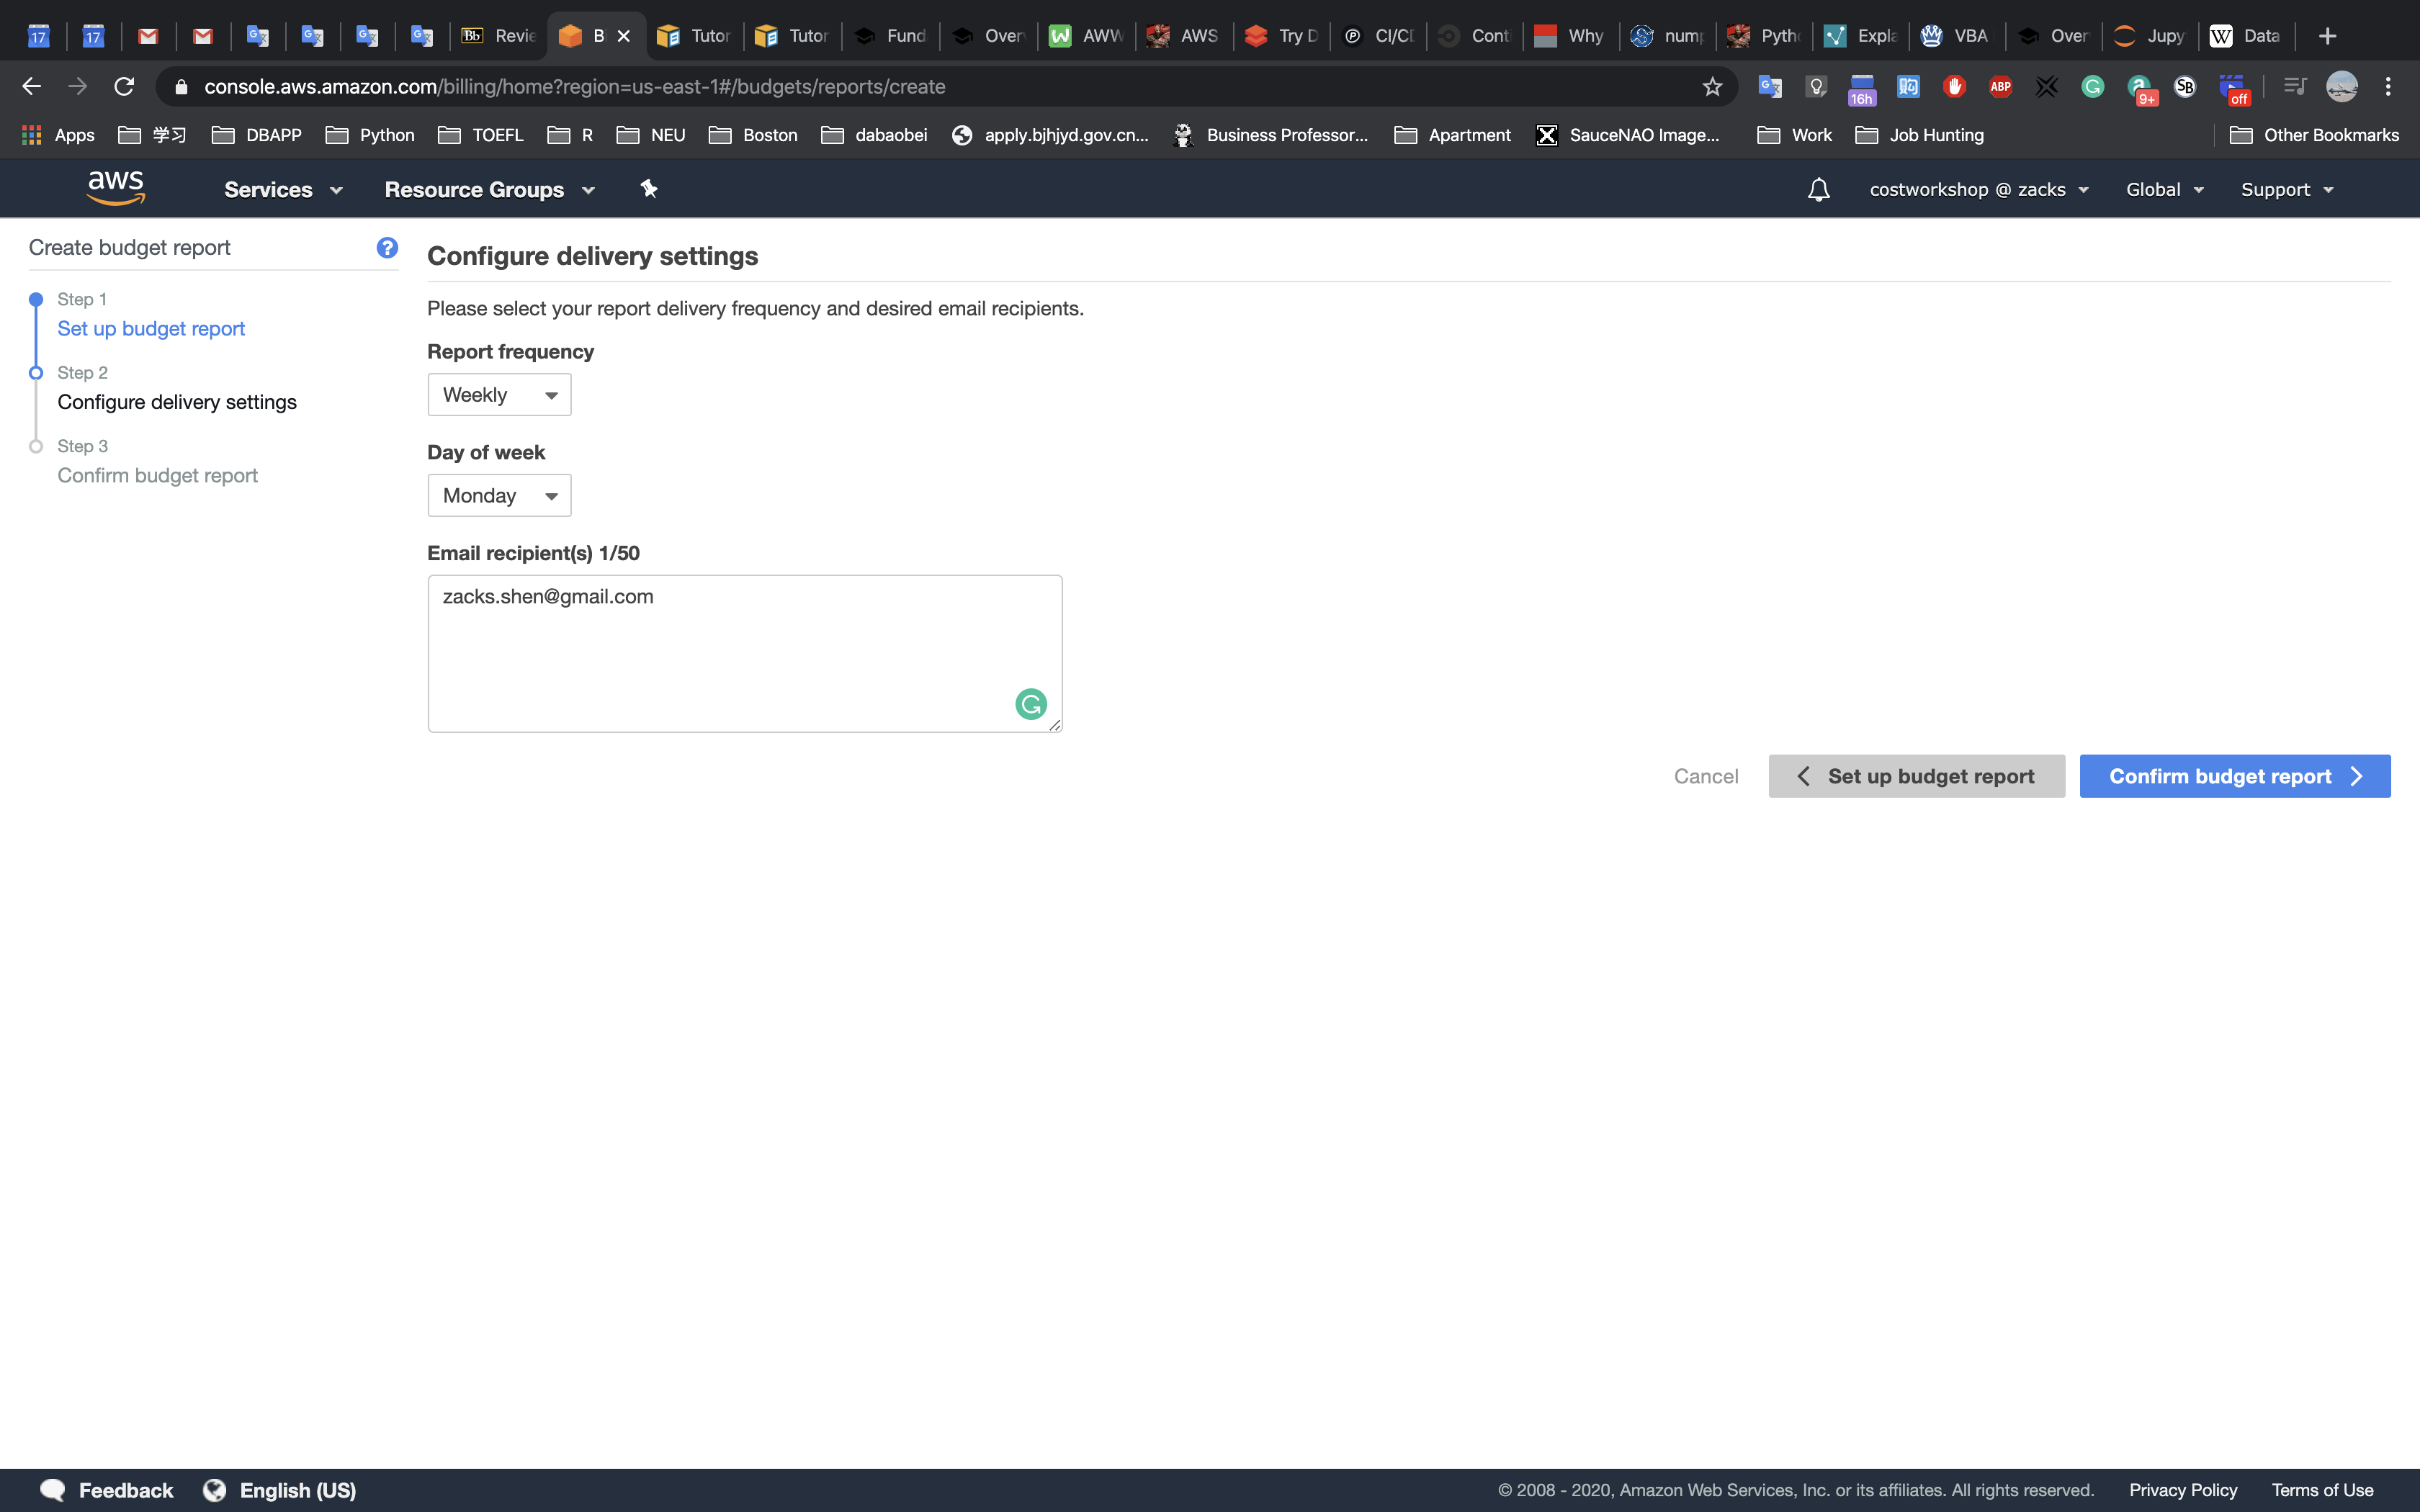Click the Feedback speech bubble icon
The width and height of the screenshot is (2420, 1512).
coord(52,1489)
